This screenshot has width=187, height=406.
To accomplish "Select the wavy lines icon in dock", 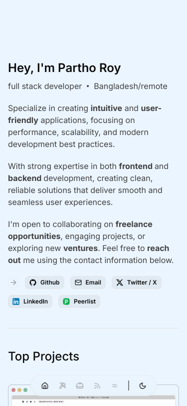I will click(x=115, y=386).
